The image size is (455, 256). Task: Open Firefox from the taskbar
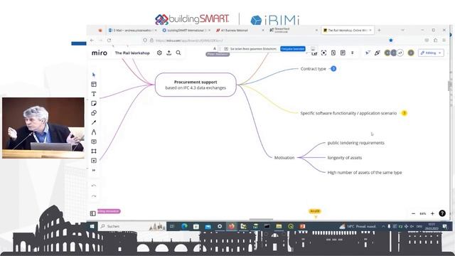pyautogui.click(x=231, y=226)
